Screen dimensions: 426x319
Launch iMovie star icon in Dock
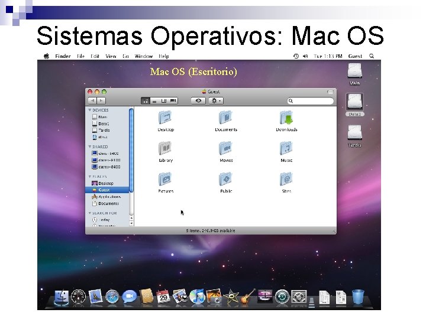point(231,297)
